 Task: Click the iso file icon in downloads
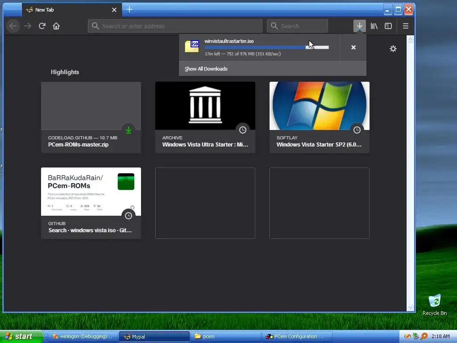click(192, 46)
